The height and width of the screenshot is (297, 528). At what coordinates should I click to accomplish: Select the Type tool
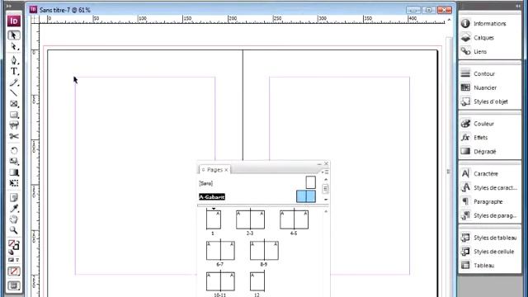pos(13,72)
